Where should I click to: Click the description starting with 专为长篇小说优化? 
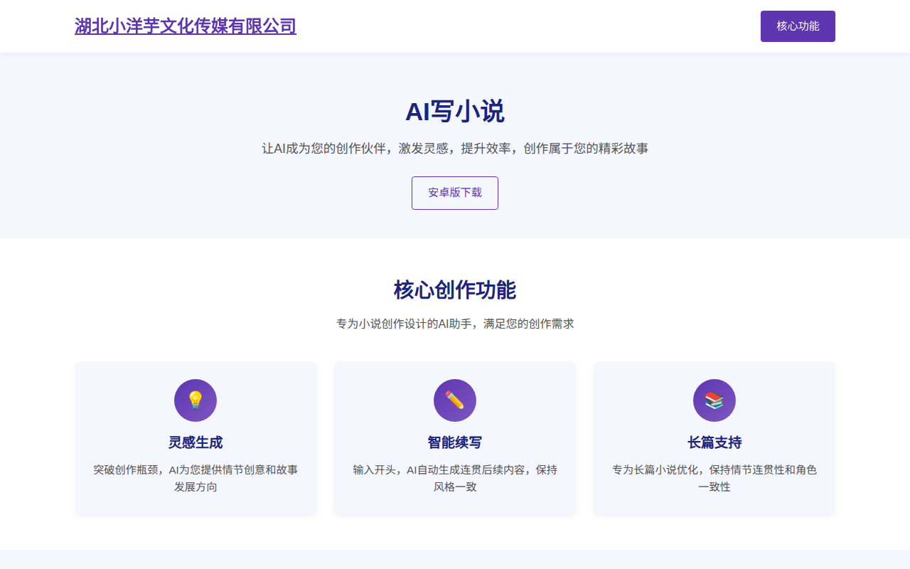tap(714, 479)
